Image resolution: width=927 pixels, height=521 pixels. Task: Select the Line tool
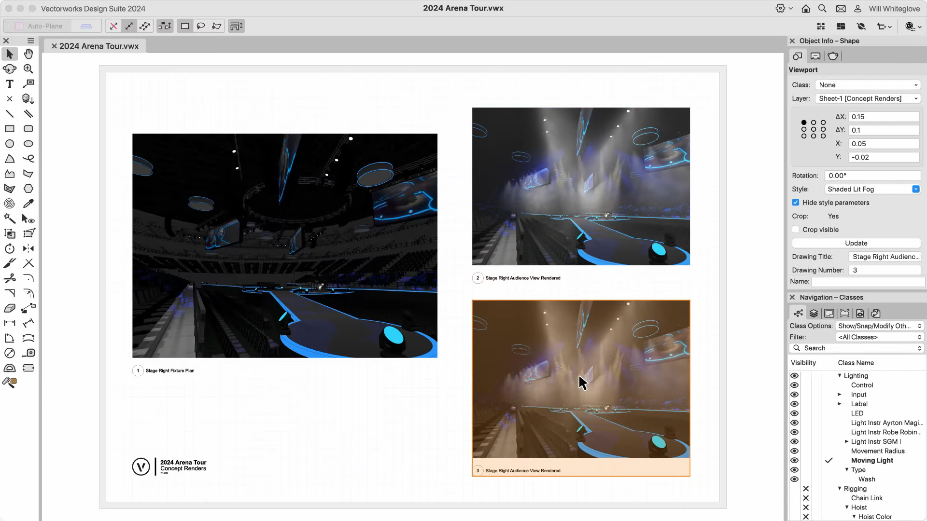10,114
